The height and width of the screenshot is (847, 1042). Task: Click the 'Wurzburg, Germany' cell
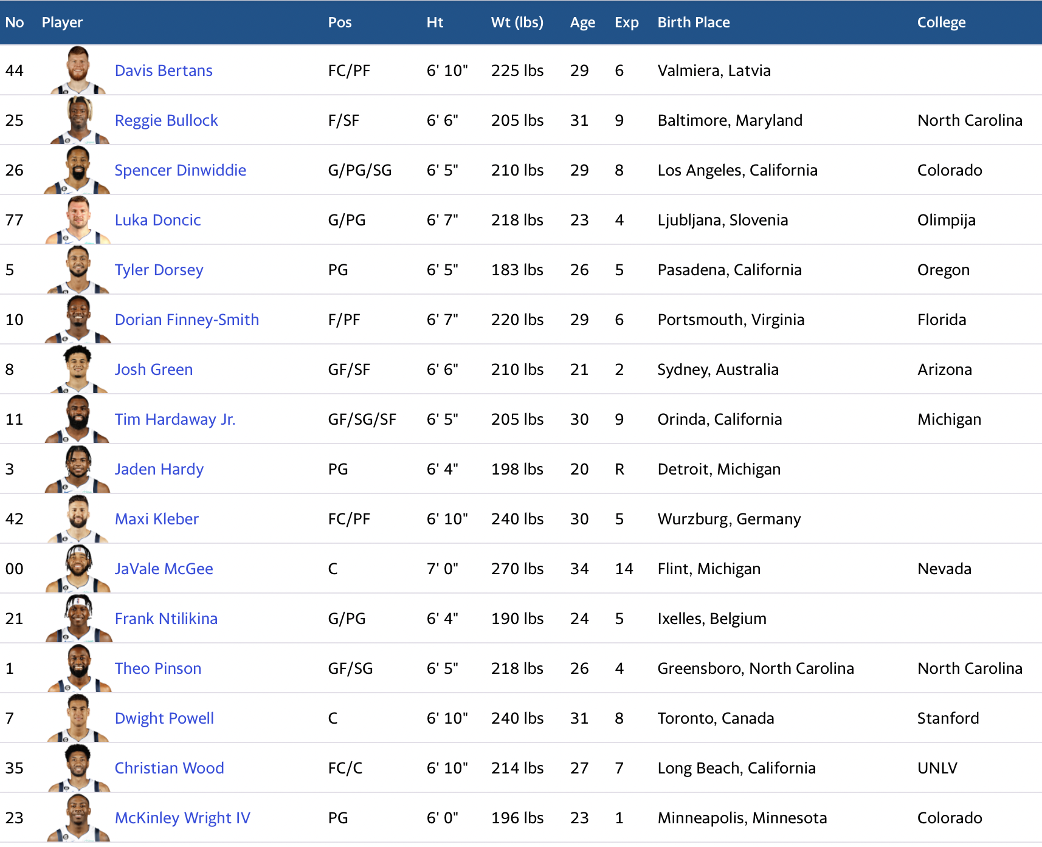click(730, 519)
